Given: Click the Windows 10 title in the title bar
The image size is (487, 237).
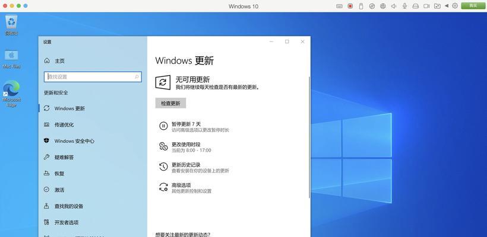Looking at the screenshot, I should coord(243,6).
